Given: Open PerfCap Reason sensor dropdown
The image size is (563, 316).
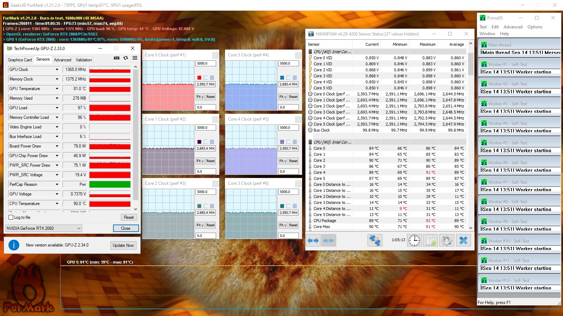Looking at the screenshot, I should click(57, 184).
